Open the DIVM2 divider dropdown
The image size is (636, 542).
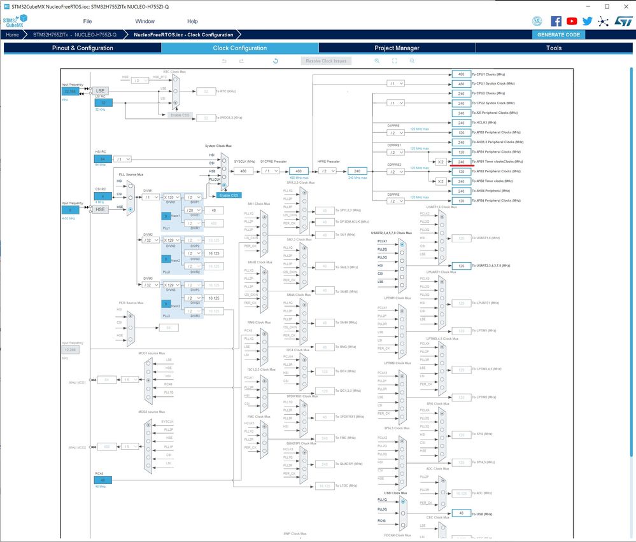151,240
